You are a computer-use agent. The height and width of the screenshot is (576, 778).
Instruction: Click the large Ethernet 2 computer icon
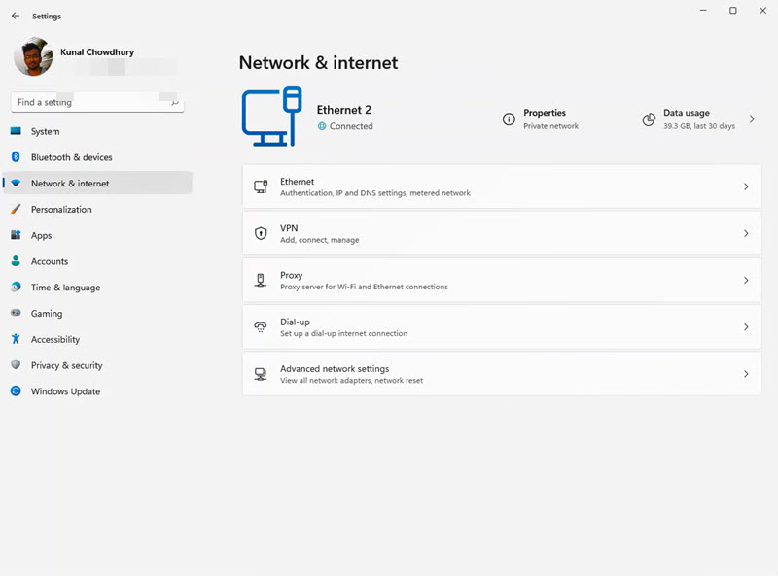coord(272,117)
